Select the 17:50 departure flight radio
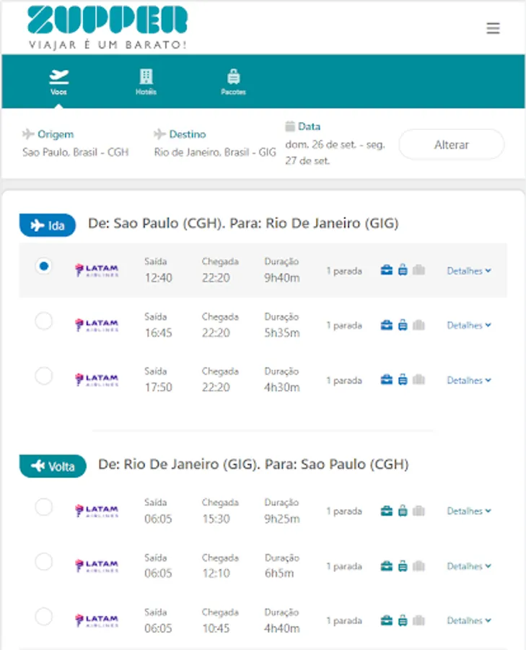Screen dimensions: 526x650 (x=44, y=376)
